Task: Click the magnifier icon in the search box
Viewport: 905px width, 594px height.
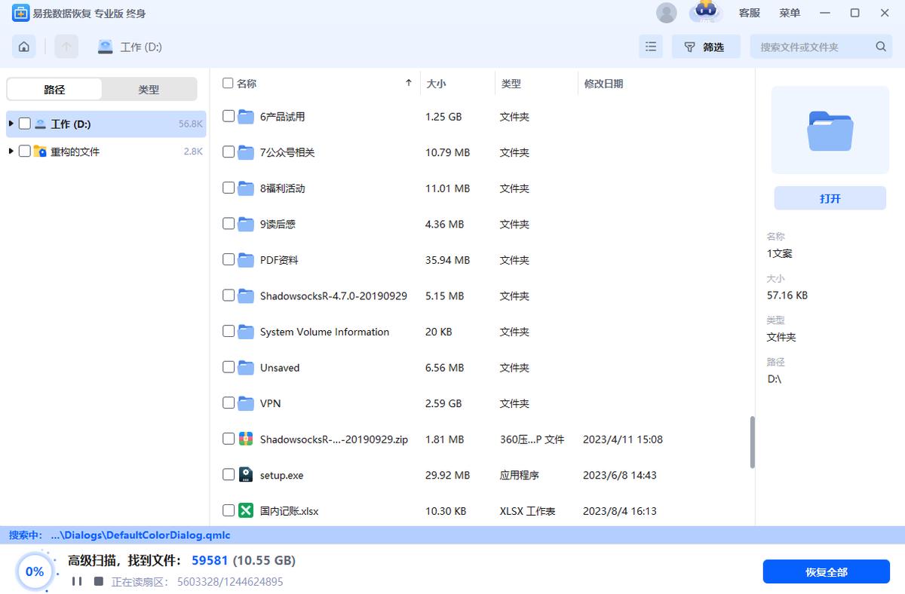Action: coord(880,46)
